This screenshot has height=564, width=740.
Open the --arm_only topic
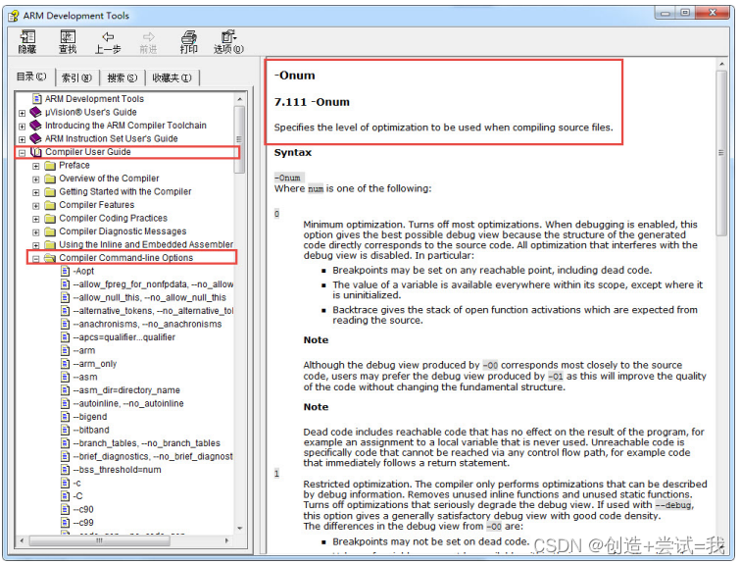point(95,364)
